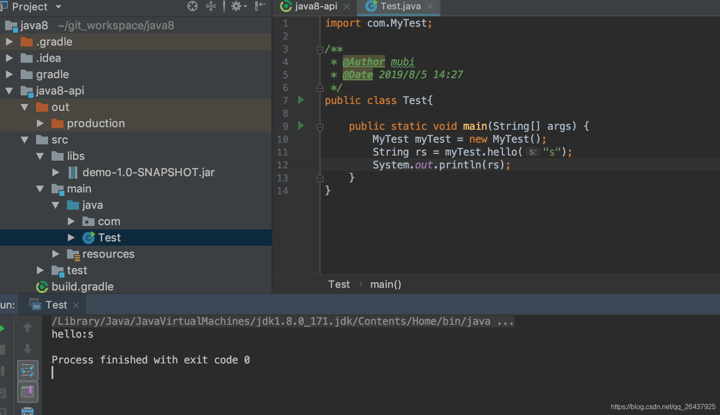Close the java8-api editor tab
This screenshot has height=415, width=720.
[347, 6]
